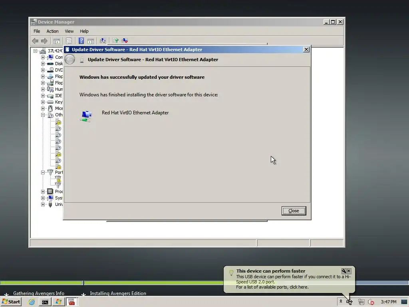409x307 pixels.
Task: Click 'click here' in the USB balloon
Action: coord(299,287)
